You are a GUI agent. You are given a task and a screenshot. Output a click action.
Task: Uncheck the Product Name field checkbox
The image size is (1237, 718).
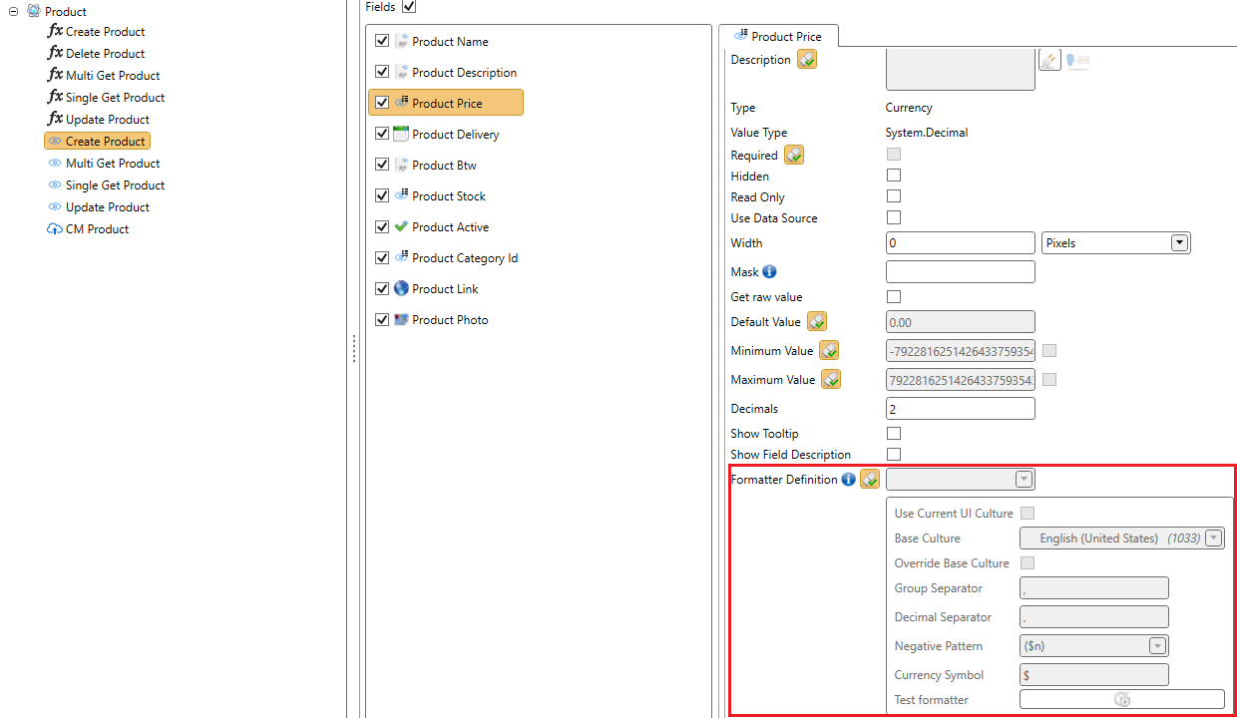point(382,41)
